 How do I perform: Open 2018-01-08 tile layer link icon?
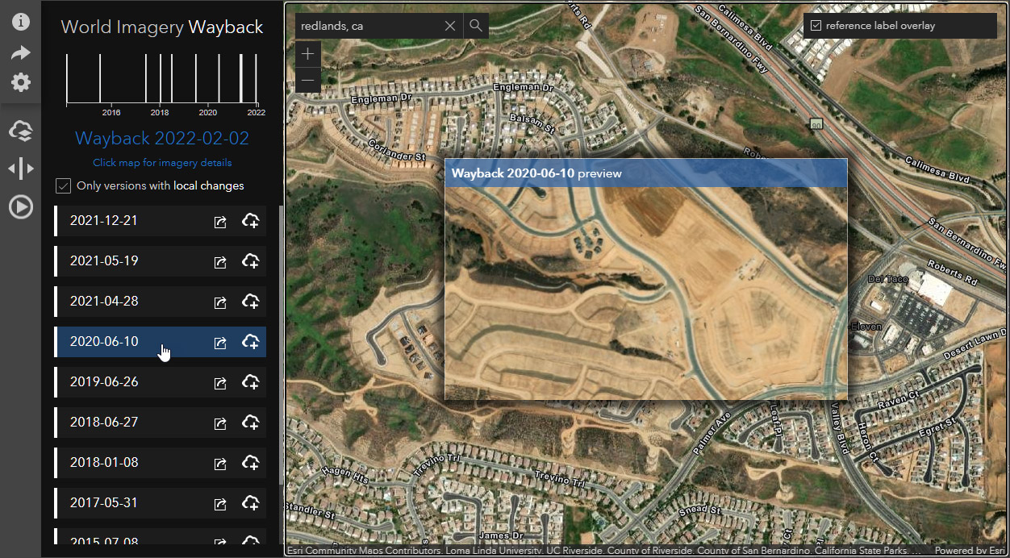pos(219,464)
